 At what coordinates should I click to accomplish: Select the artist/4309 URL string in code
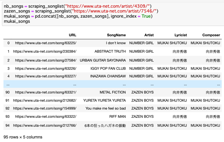[x=107, y=6]
